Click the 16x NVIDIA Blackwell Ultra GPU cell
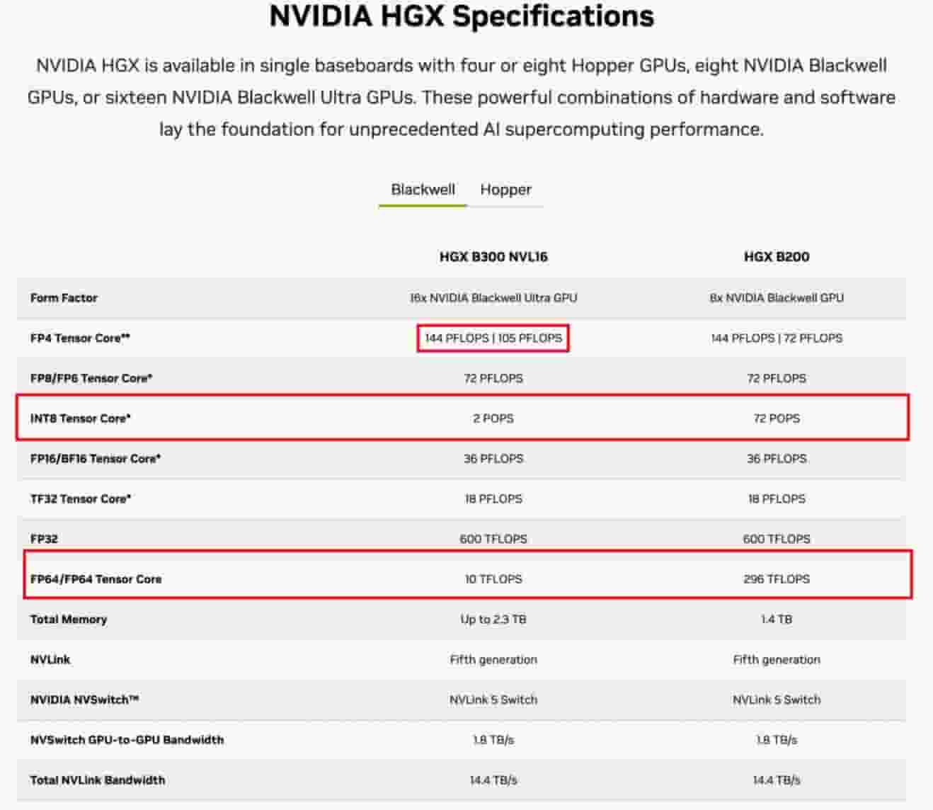Viewport: 933px width, 810px height. click(x=493, y=298)
